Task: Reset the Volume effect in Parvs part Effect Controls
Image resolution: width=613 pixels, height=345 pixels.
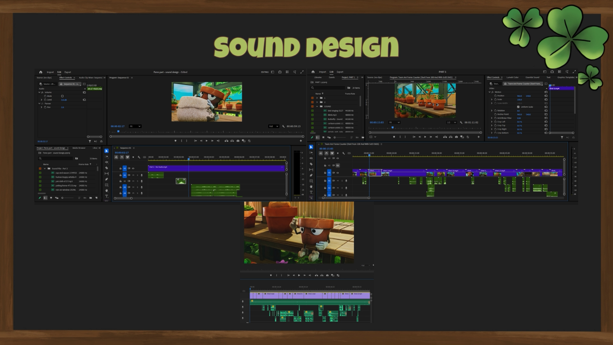Action: coord(84,92)
